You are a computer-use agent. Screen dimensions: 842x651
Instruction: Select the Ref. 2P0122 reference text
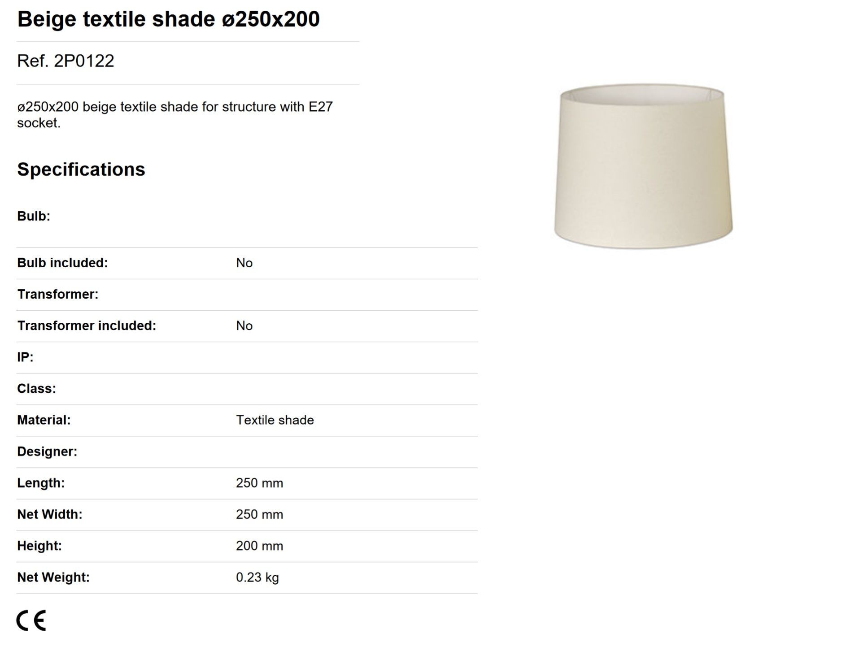point(65,61)
